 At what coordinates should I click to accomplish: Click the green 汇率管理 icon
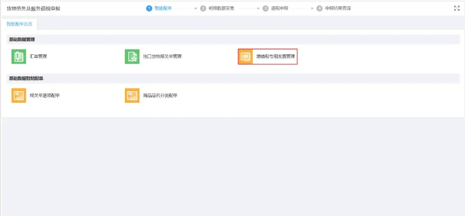18,57
